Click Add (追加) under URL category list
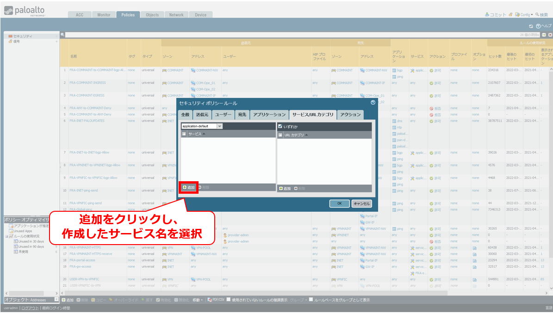553x313 pixels. (285, 189)
